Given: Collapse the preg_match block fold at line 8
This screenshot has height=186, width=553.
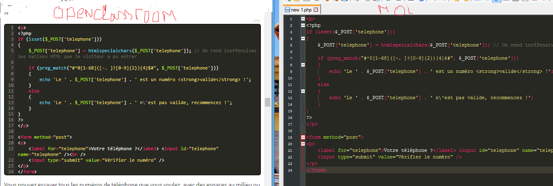Looking at the screenshot, I should coord(303,65).
